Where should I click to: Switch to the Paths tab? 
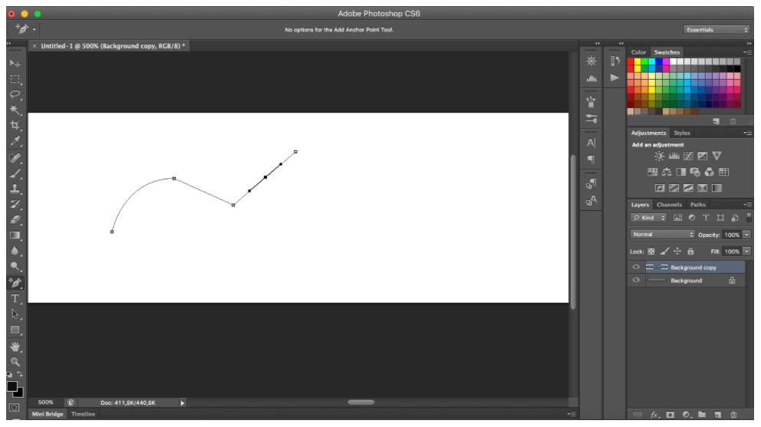point(698,205)
